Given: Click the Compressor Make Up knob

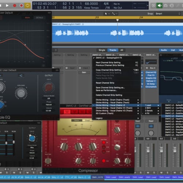Looking at the screenshot, I should pos(93,146).
